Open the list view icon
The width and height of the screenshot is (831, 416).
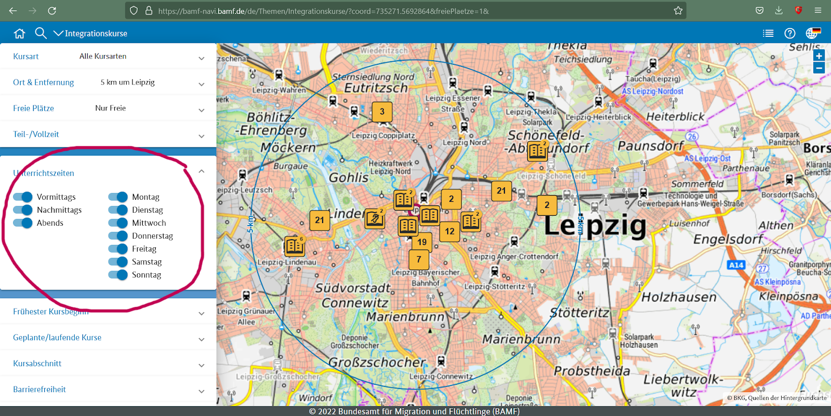click(768, 33)
